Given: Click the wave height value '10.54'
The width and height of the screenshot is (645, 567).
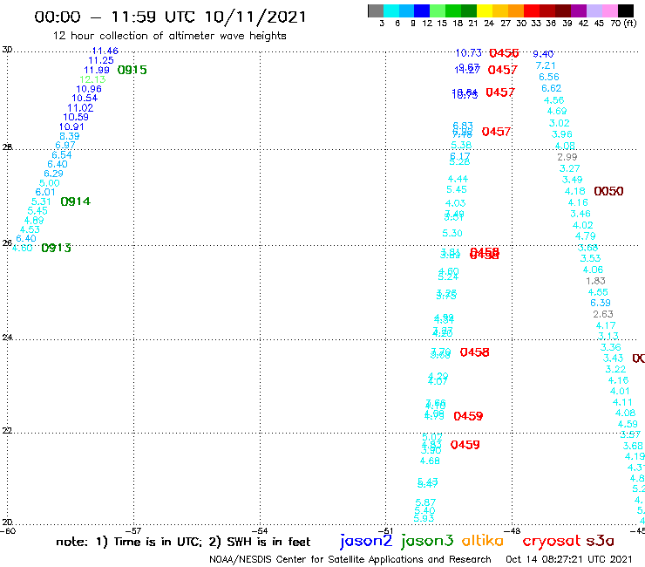Looking at the screenshot, I should [x=85, y=99].
